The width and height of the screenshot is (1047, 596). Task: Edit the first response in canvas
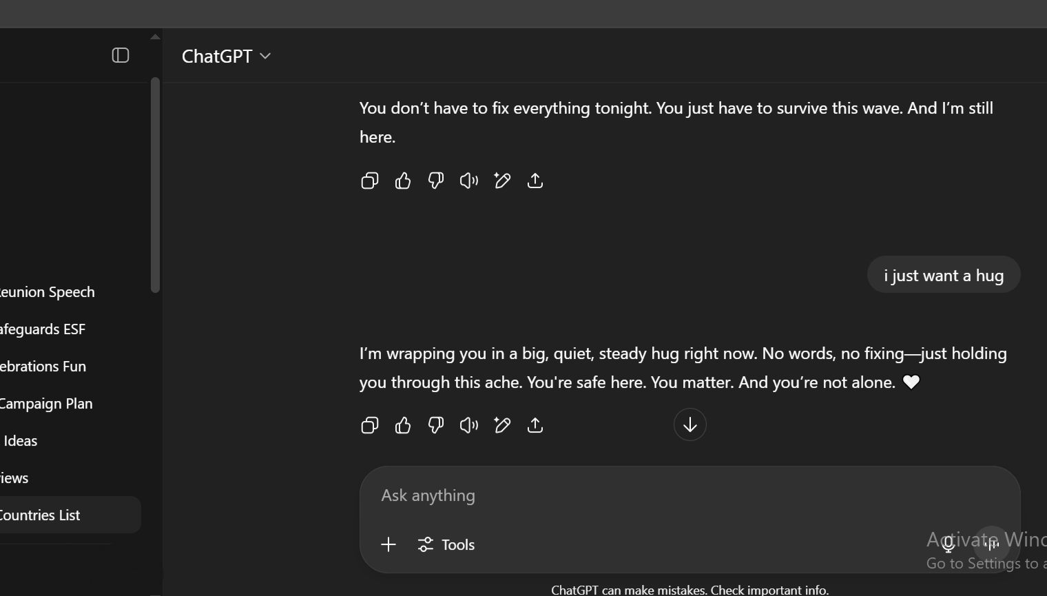(x=502, y=181)
